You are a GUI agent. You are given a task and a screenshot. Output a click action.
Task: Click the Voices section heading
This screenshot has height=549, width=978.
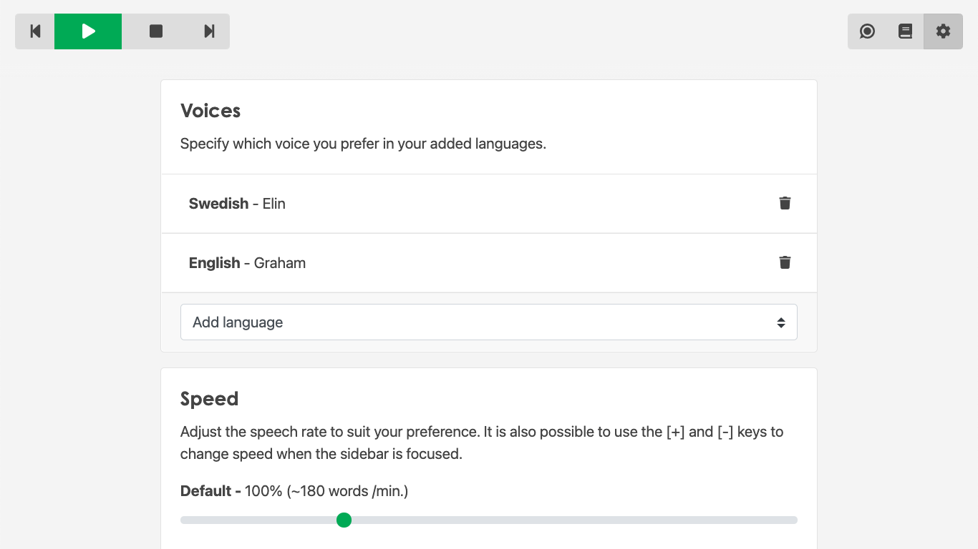click(x=210, y=111)
